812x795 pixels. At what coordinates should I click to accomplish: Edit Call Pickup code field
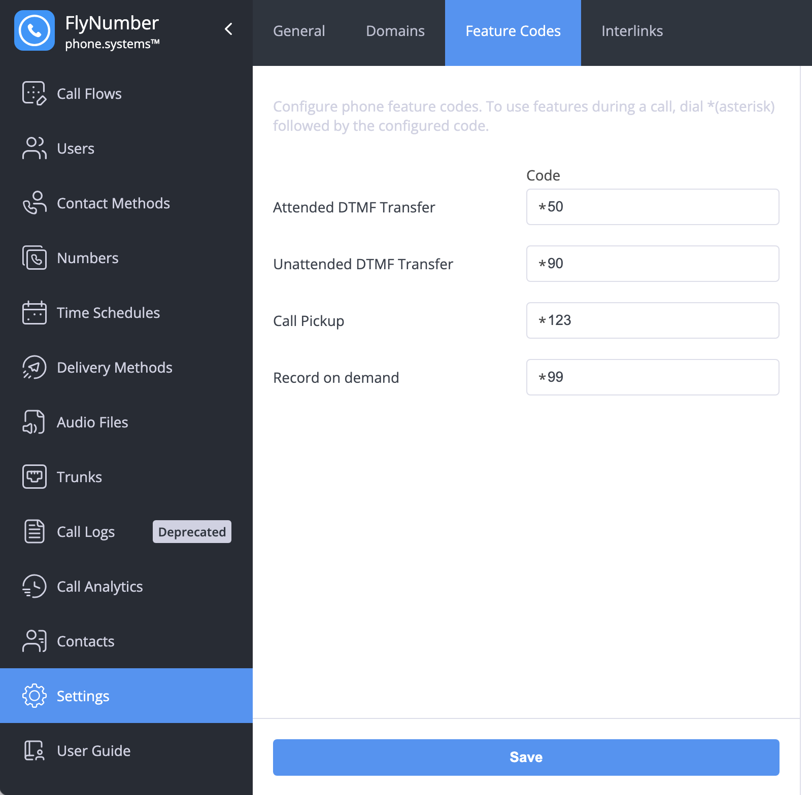click(653, 320)
